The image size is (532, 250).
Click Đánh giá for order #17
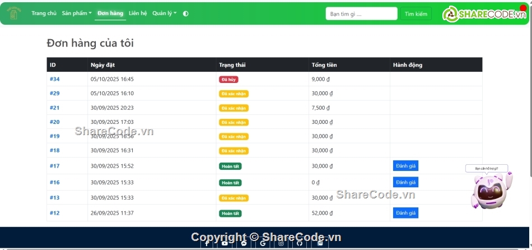click(x=405, y=166)
